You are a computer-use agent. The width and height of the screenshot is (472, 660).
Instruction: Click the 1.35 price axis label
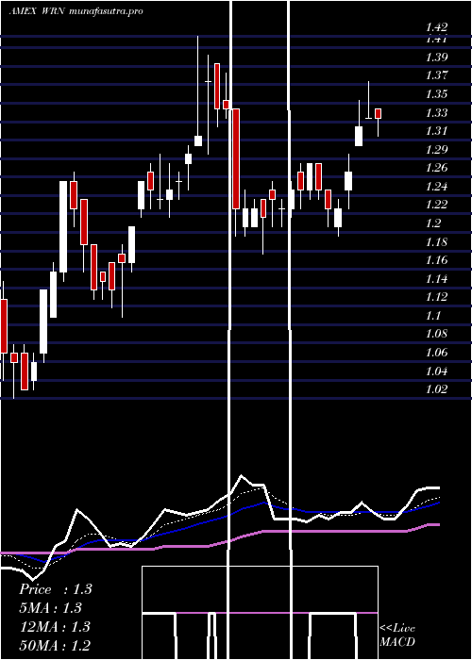[x=436, y=94]
